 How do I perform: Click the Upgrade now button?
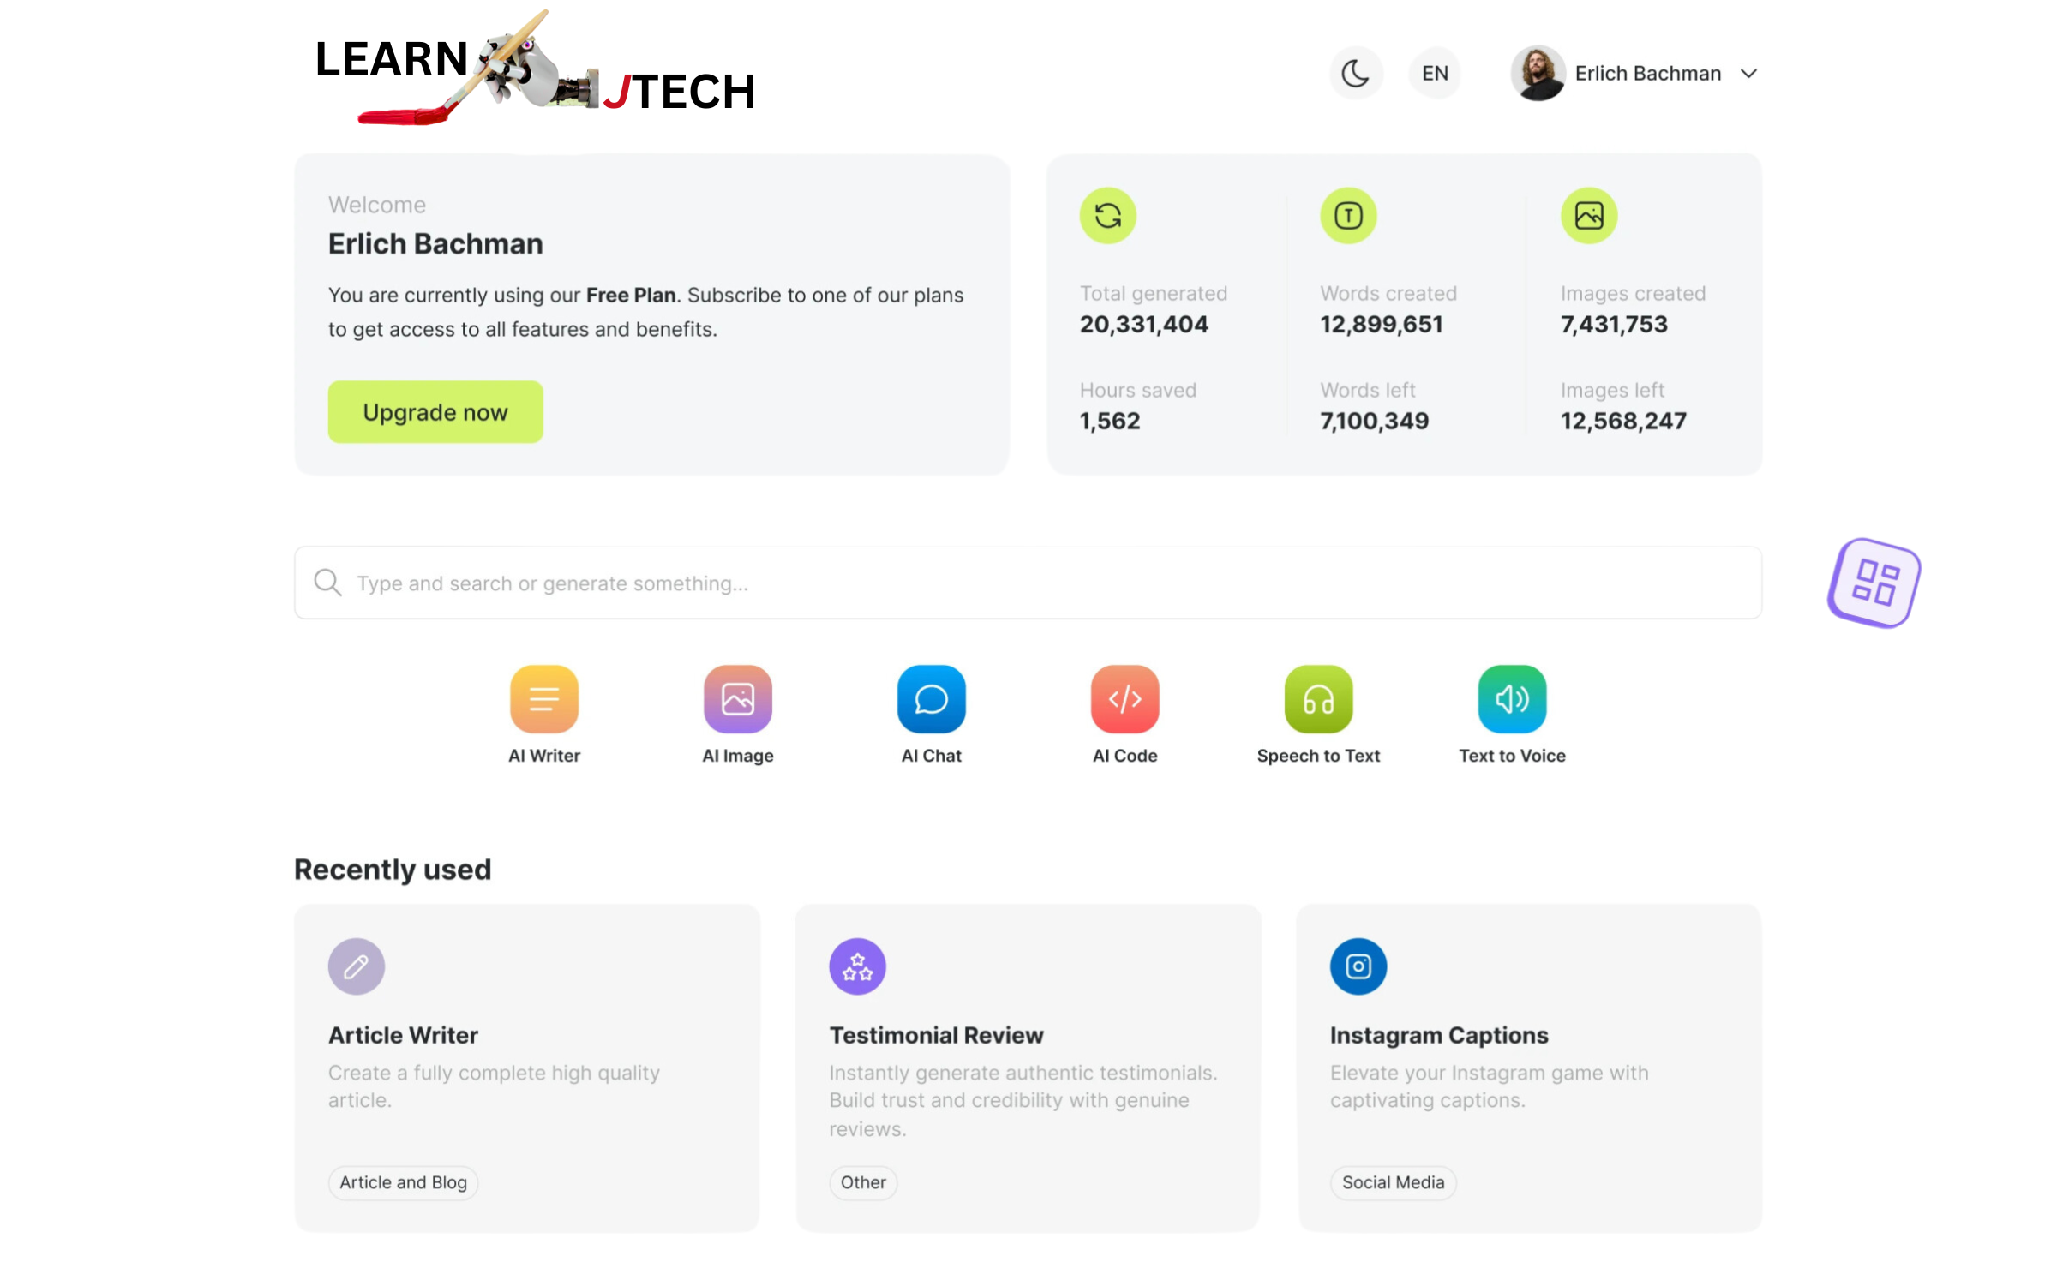[435, 413]
